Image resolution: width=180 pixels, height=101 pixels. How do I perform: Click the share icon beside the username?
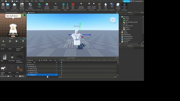click(133, 1)
